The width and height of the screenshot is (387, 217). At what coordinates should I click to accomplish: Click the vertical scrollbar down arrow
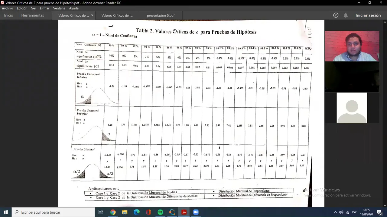[385, 205]
